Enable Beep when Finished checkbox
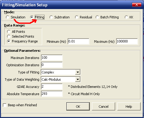This screenshot has height=118, width=144. point(5,105)
